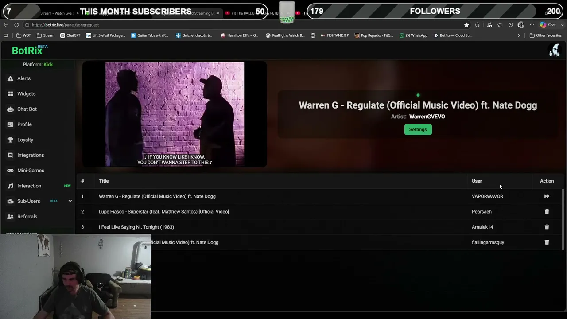567x319 pixels.
Task: Click the music video player thumbnail
Action: (175, 114)
